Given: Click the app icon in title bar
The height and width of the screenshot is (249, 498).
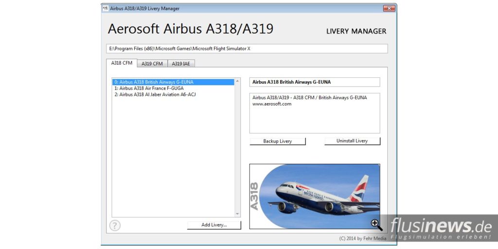Looking at the screenshot, I should [x=105, y=9].
